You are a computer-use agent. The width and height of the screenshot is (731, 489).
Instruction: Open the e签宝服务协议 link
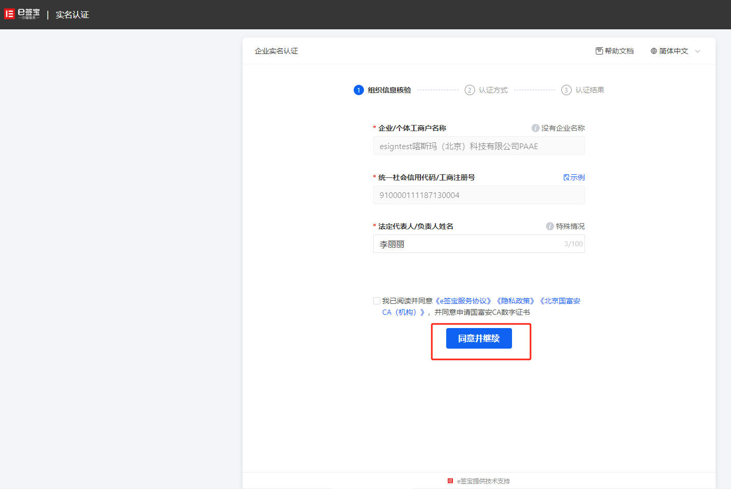(463, 301)
